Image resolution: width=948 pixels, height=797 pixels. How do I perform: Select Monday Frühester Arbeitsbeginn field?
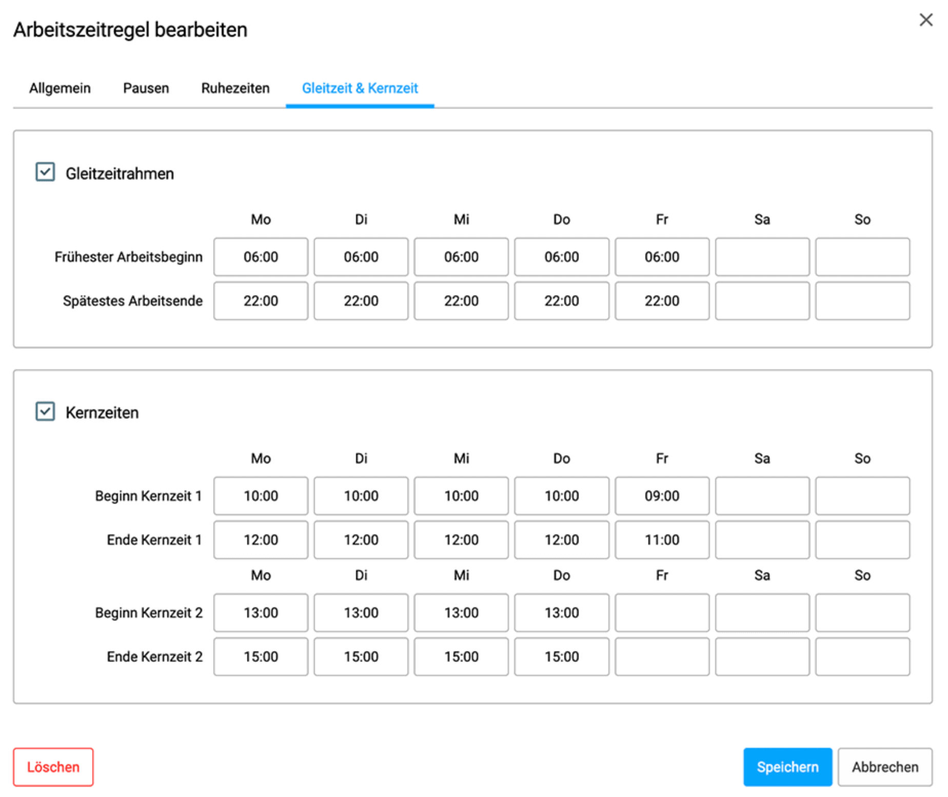click(x=261, y=257)
